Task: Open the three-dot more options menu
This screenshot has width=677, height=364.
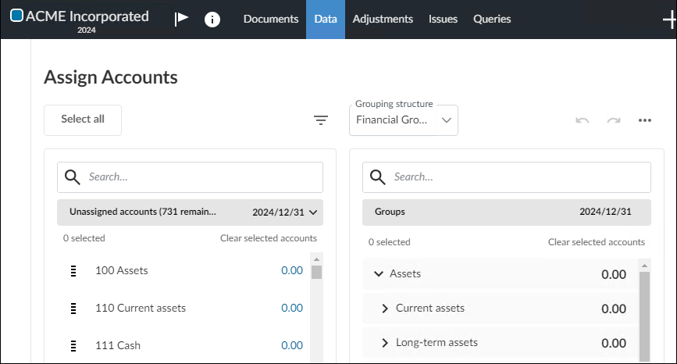Action: (644, 120)
